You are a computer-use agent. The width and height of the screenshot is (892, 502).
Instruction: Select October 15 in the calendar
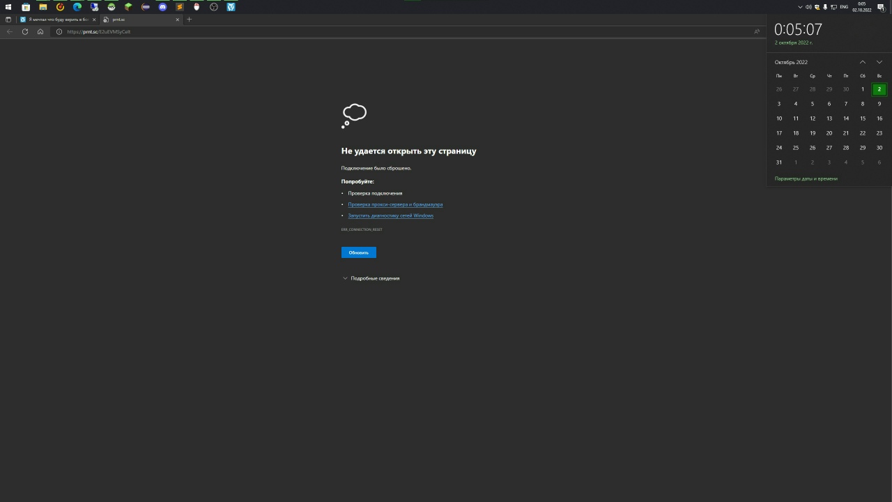[863, 119]
